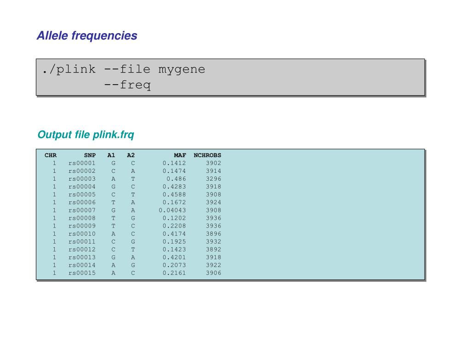
Task: Select SNP cell rs00011
Action: 82,241
